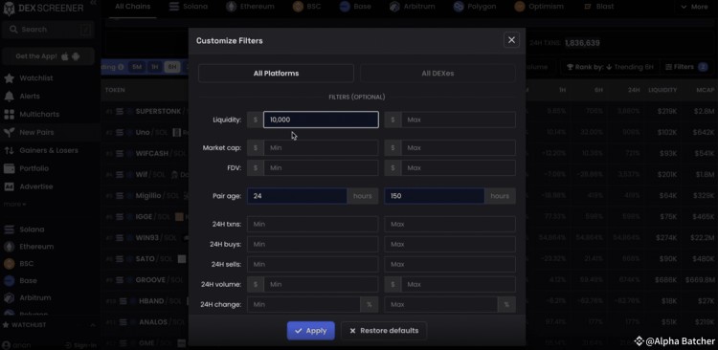Apply the customized filters
This screenshot has height=350, width=718.
[311, 331]
